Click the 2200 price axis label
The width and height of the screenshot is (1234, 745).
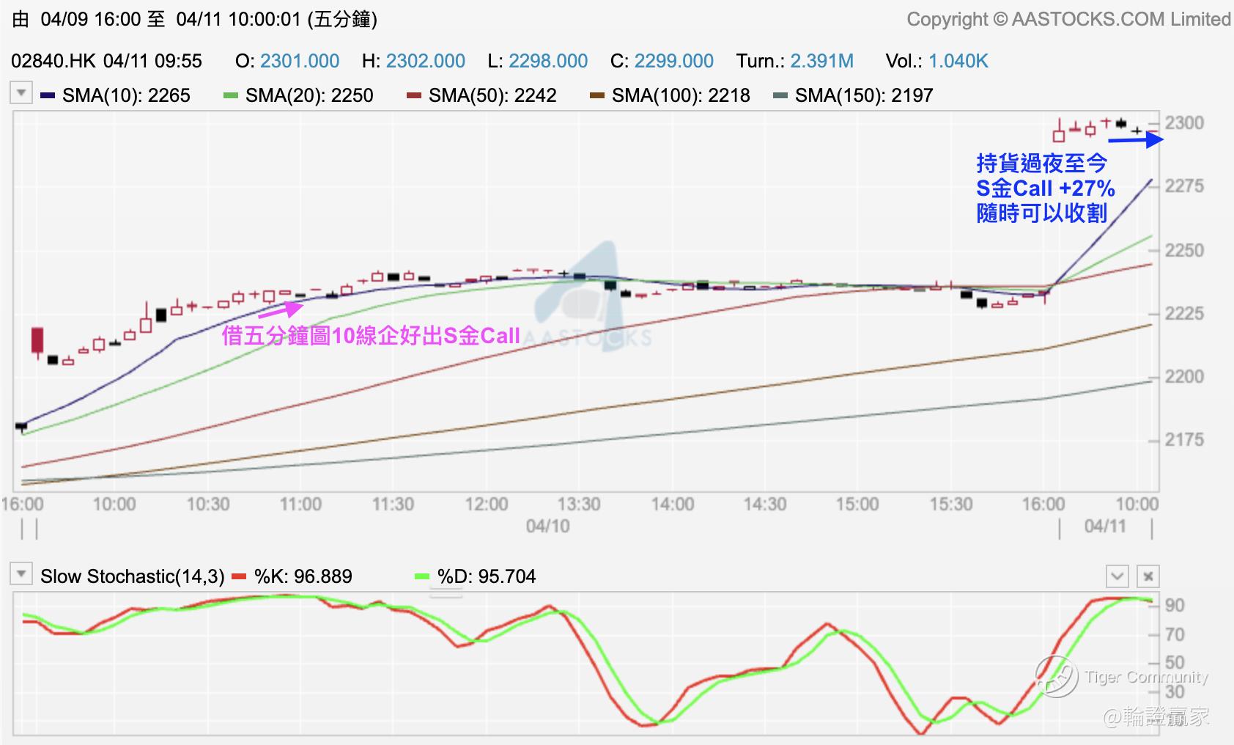[1184, 377]
